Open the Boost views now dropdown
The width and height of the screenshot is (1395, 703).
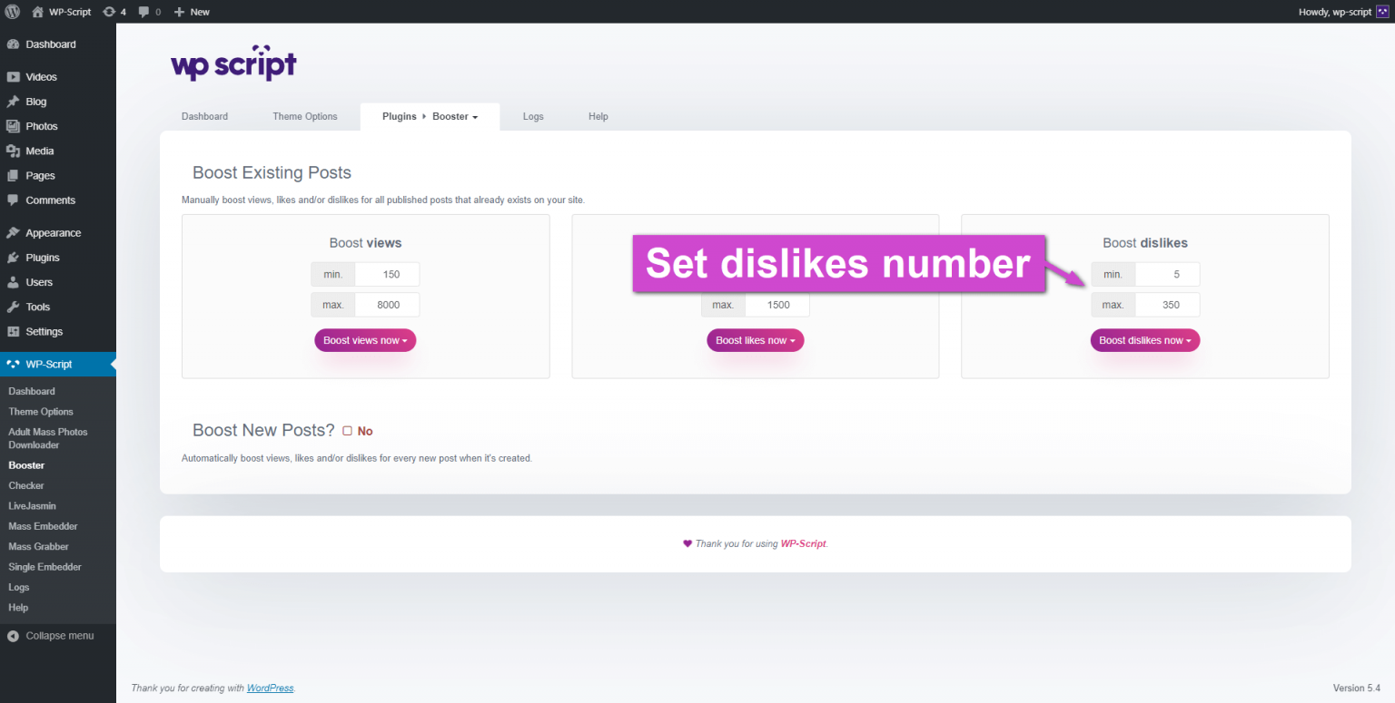pos(365,339)
